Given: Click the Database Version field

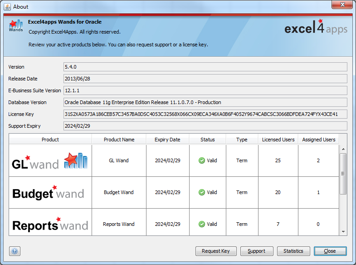Looking at the screenshot, I should tap(205, 102).
